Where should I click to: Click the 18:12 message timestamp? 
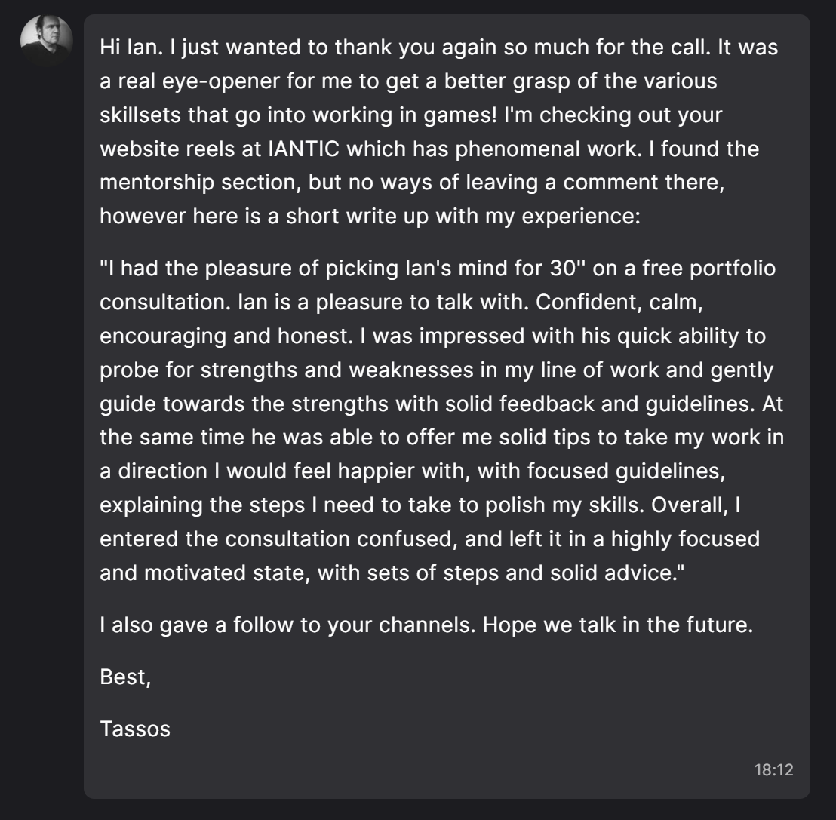(773, 770)
